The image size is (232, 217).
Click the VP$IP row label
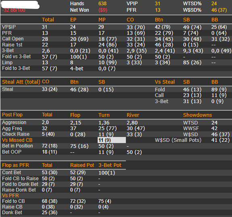9,27
